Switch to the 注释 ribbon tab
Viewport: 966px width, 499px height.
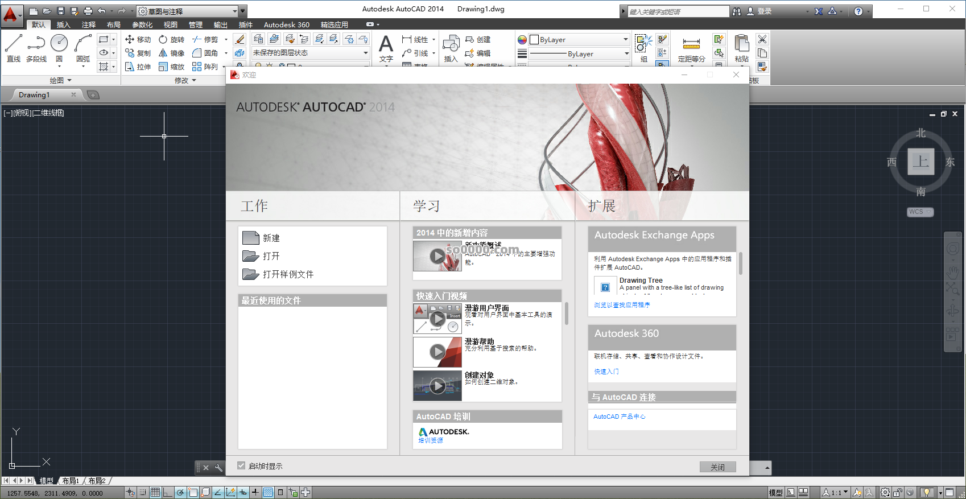pyautogui.click(x=89, y=24)
